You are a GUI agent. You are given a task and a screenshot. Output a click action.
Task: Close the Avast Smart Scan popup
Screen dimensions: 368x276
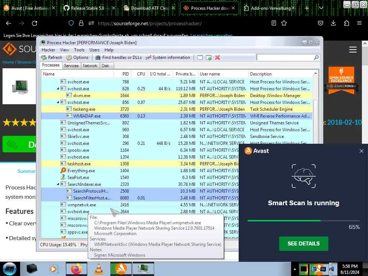point(362,151)
